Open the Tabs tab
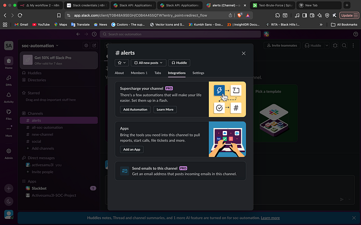The width and height of the screenshot is (361, 225). [x=158, y=73]
